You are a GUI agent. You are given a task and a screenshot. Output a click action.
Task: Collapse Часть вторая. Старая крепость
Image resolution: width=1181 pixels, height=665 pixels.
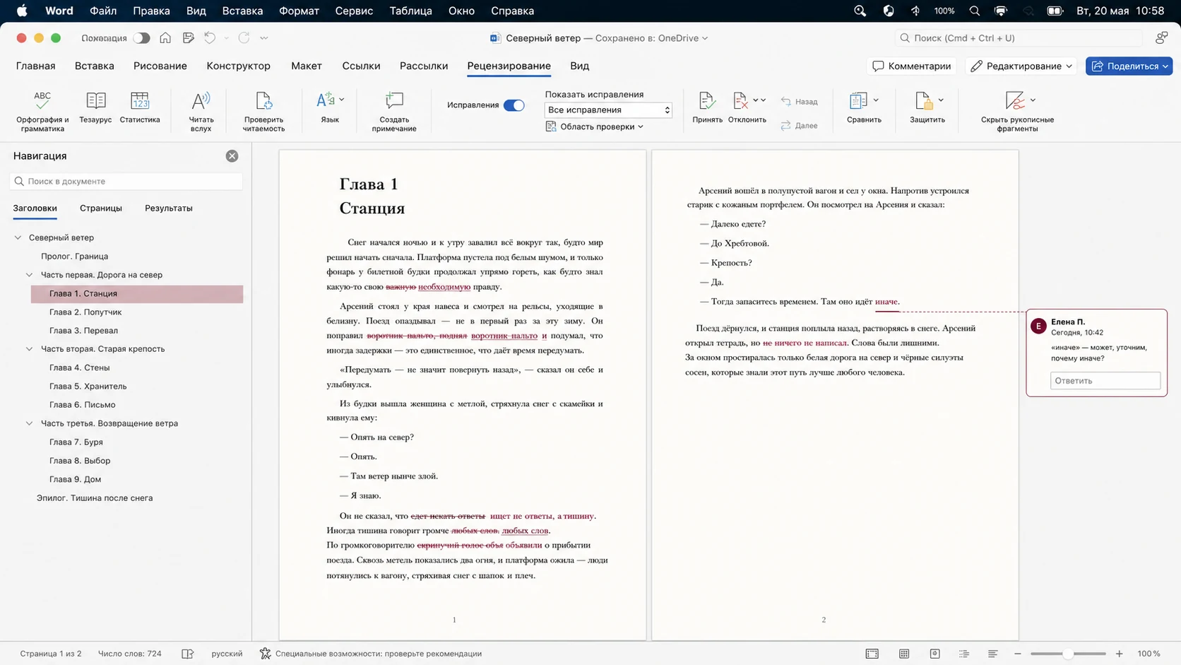click(29, 349)
